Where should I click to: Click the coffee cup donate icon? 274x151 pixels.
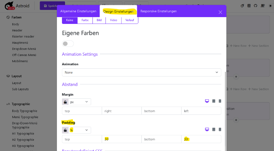point(263,6)
